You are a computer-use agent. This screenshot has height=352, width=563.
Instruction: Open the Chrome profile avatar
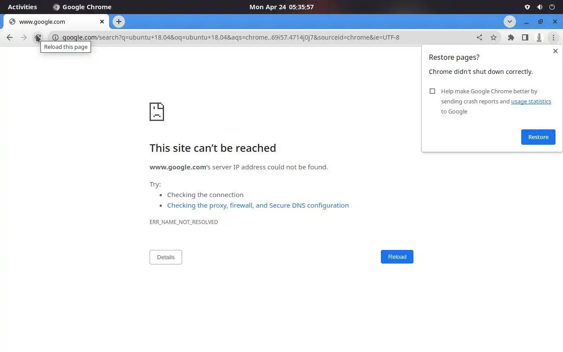coord(539,37)
